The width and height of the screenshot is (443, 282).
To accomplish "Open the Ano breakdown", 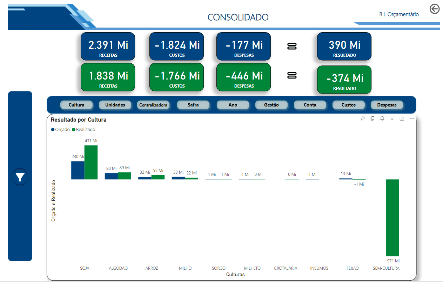I will [x=233, y=105].
